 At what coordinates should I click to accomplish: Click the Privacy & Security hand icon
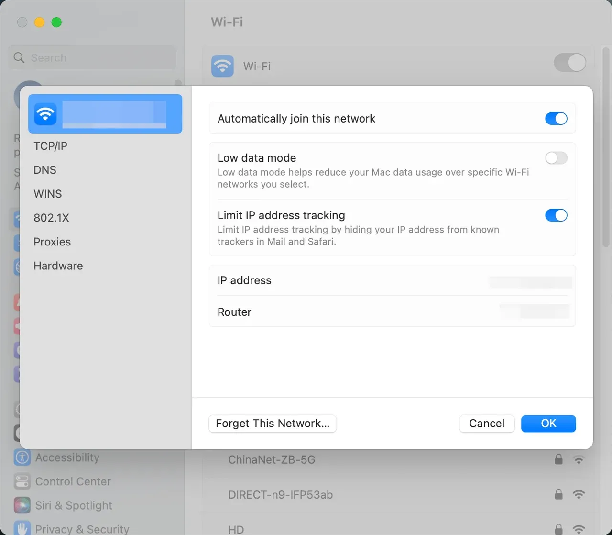(22, 528)
